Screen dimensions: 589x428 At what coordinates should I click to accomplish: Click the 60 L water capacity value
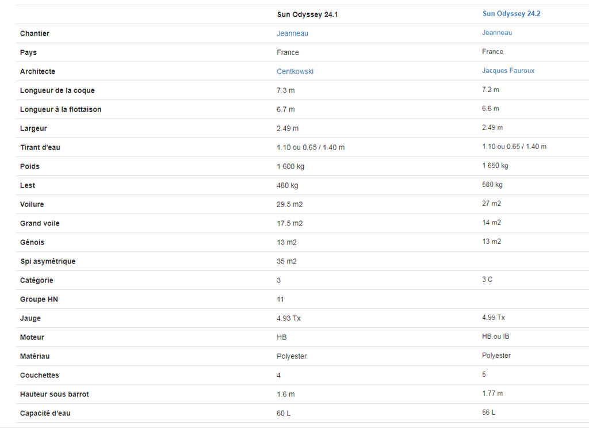284,414
